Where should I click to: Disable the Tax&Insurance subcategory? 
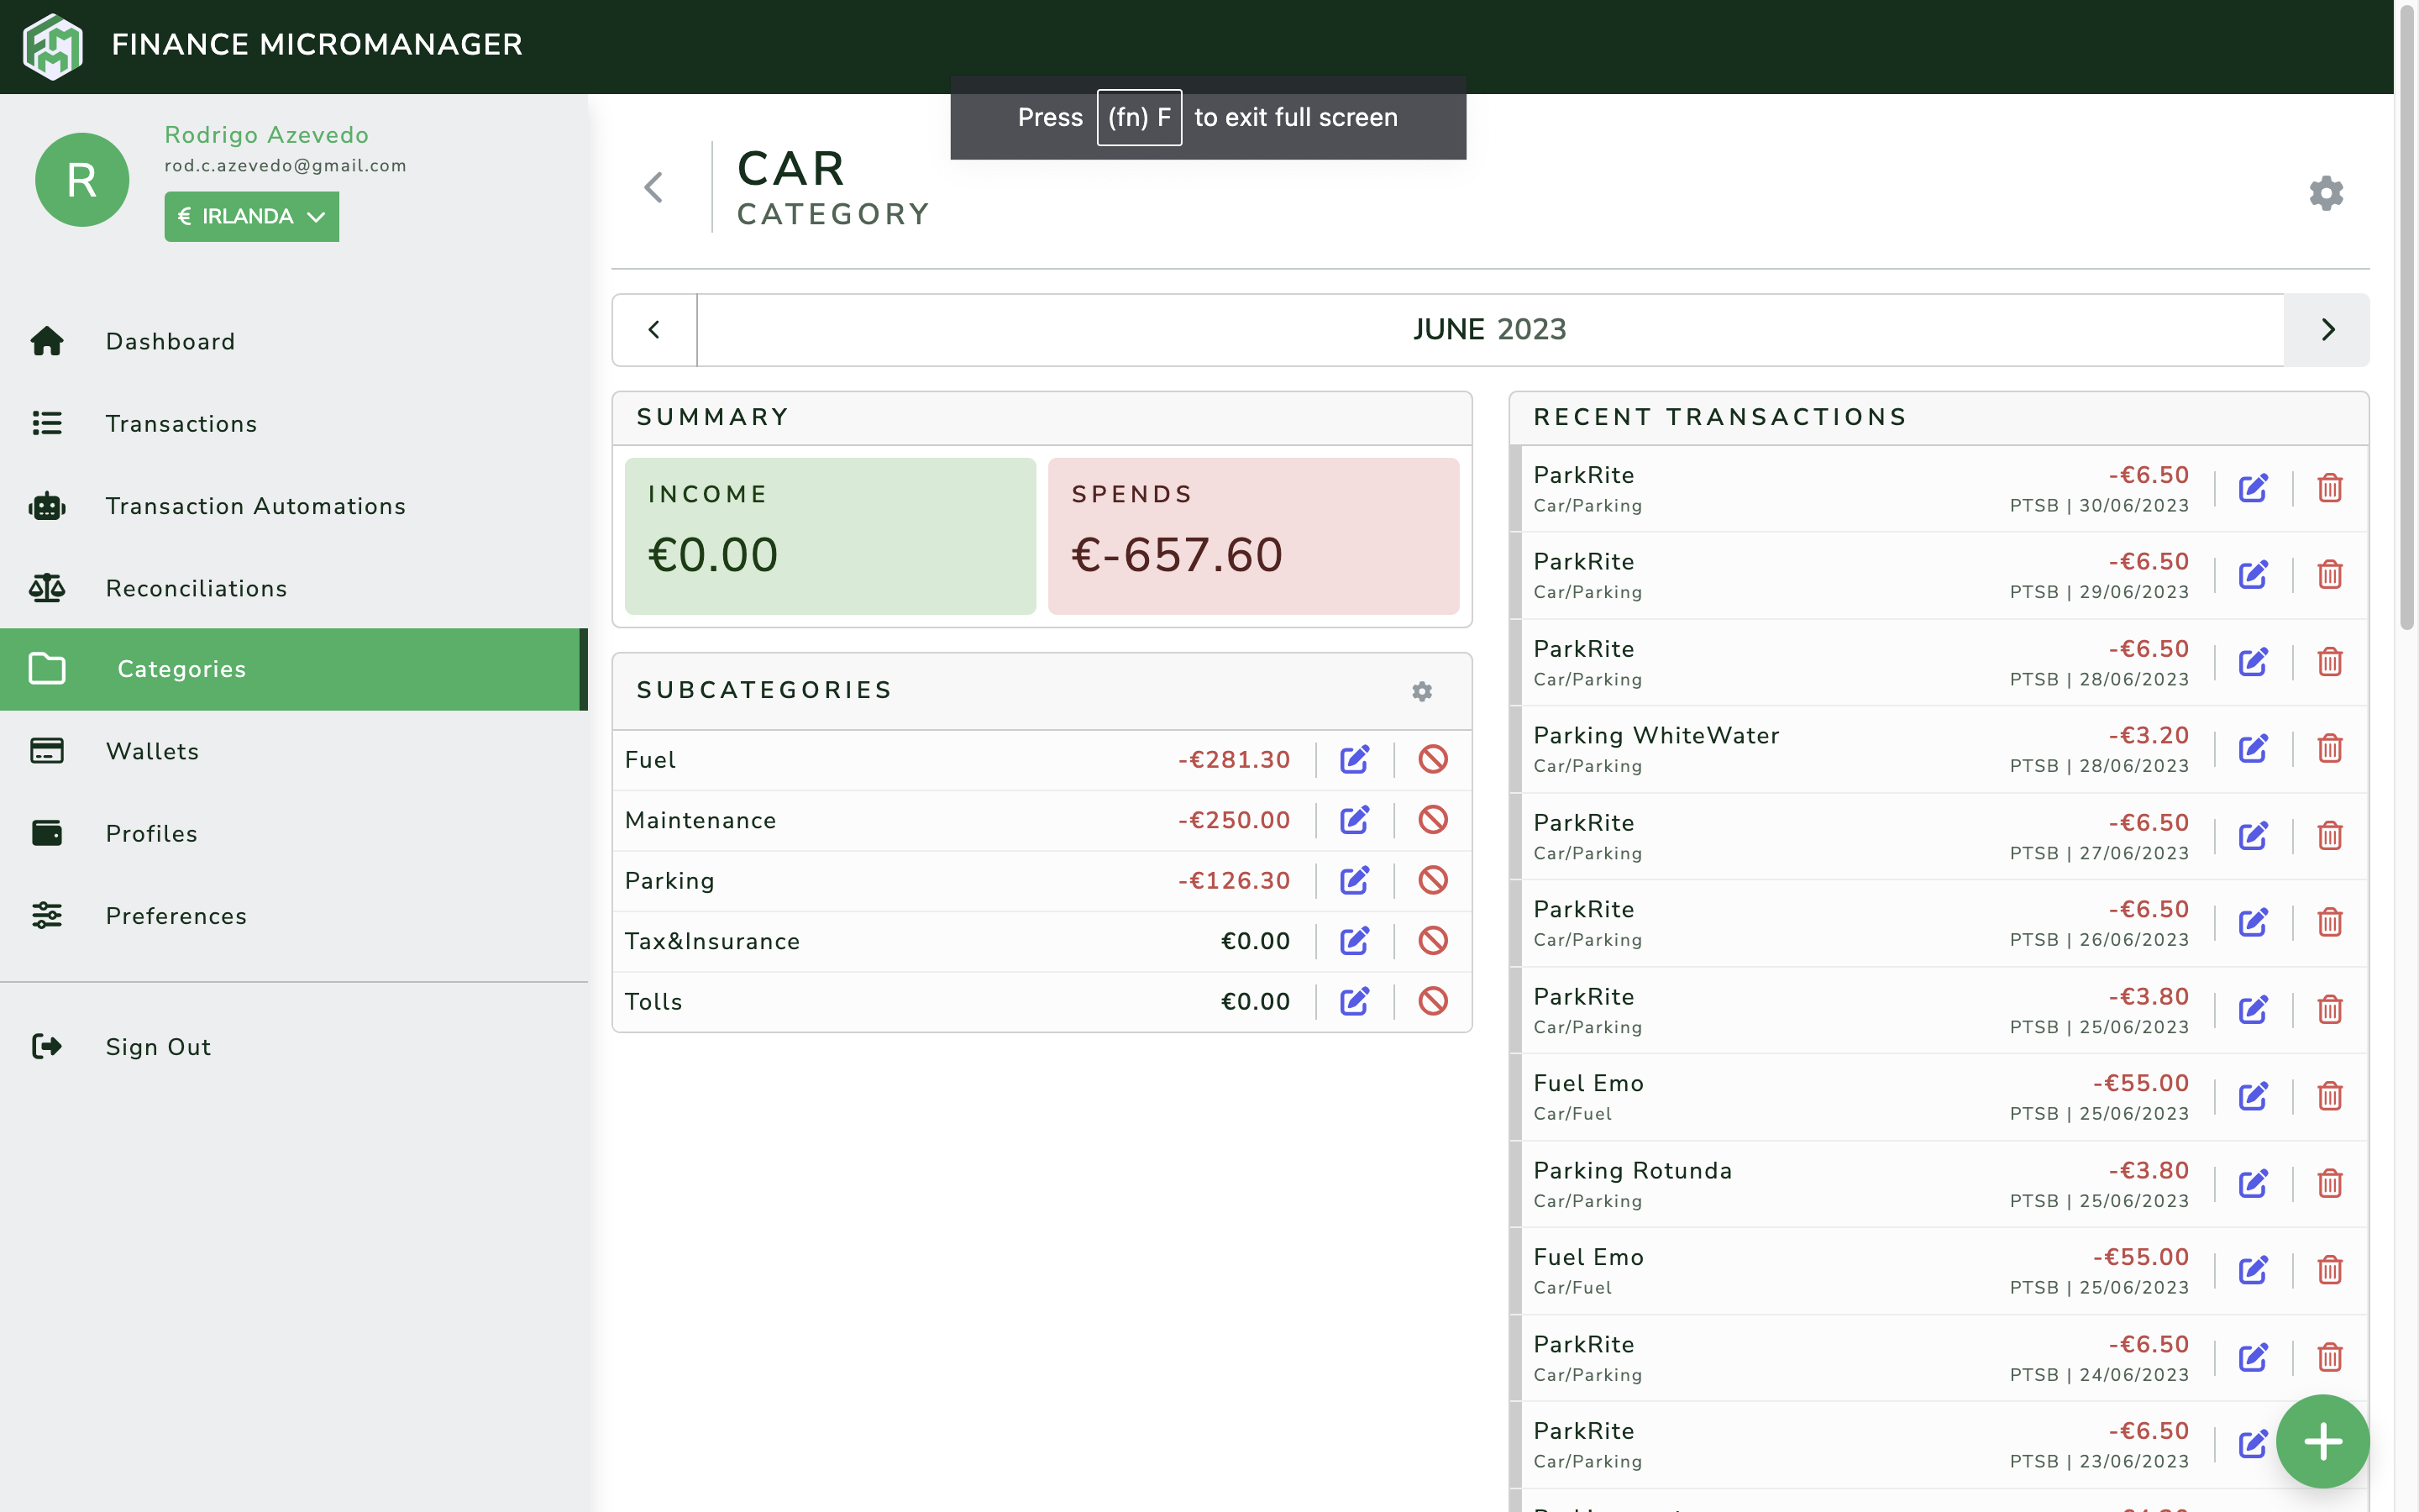(x=1432, y=941)
